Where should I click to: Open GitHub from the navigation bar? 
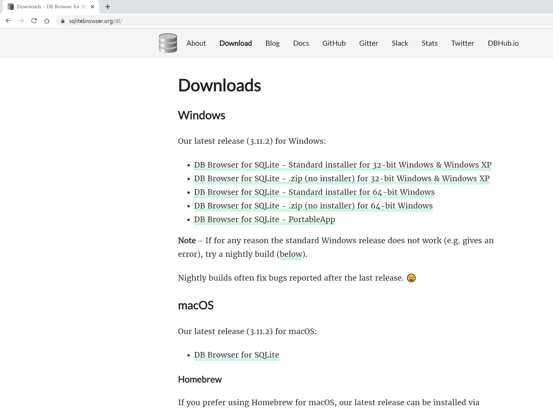point(334,43)
